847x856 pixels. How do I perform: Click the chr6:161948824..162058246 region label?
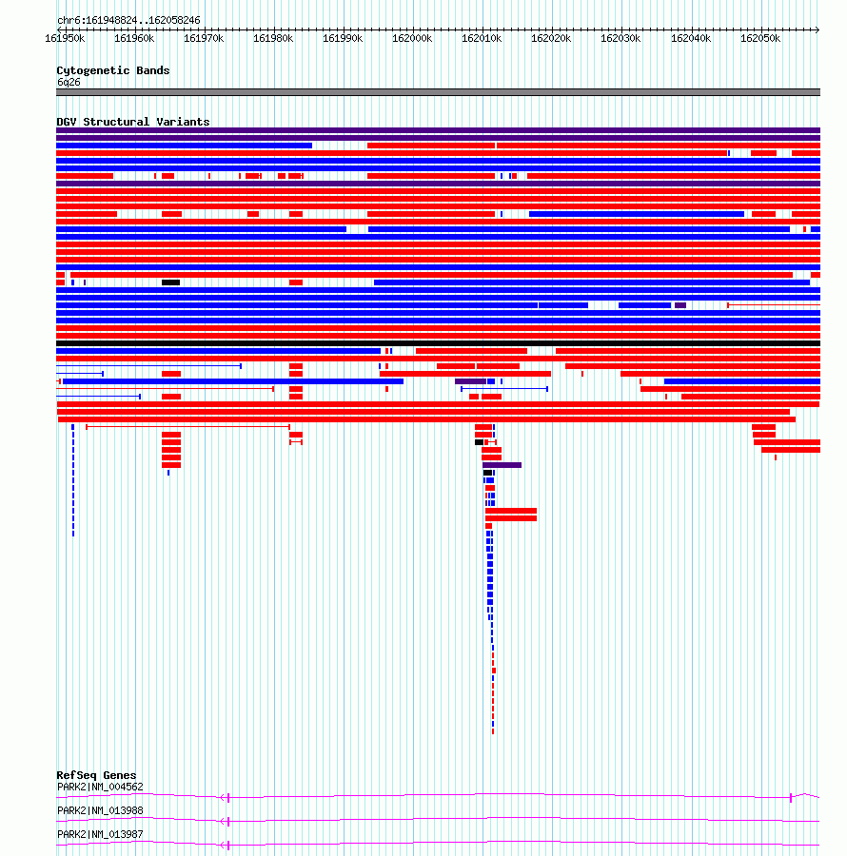128,20
